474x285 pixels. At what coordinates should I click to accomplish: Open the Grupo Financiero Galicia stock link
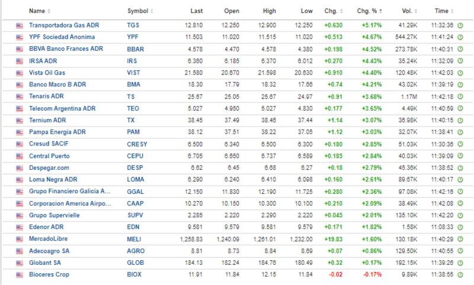70,192
